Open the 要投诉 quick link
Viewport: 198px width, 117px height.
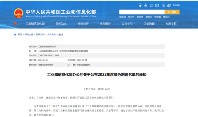[166, 17]
